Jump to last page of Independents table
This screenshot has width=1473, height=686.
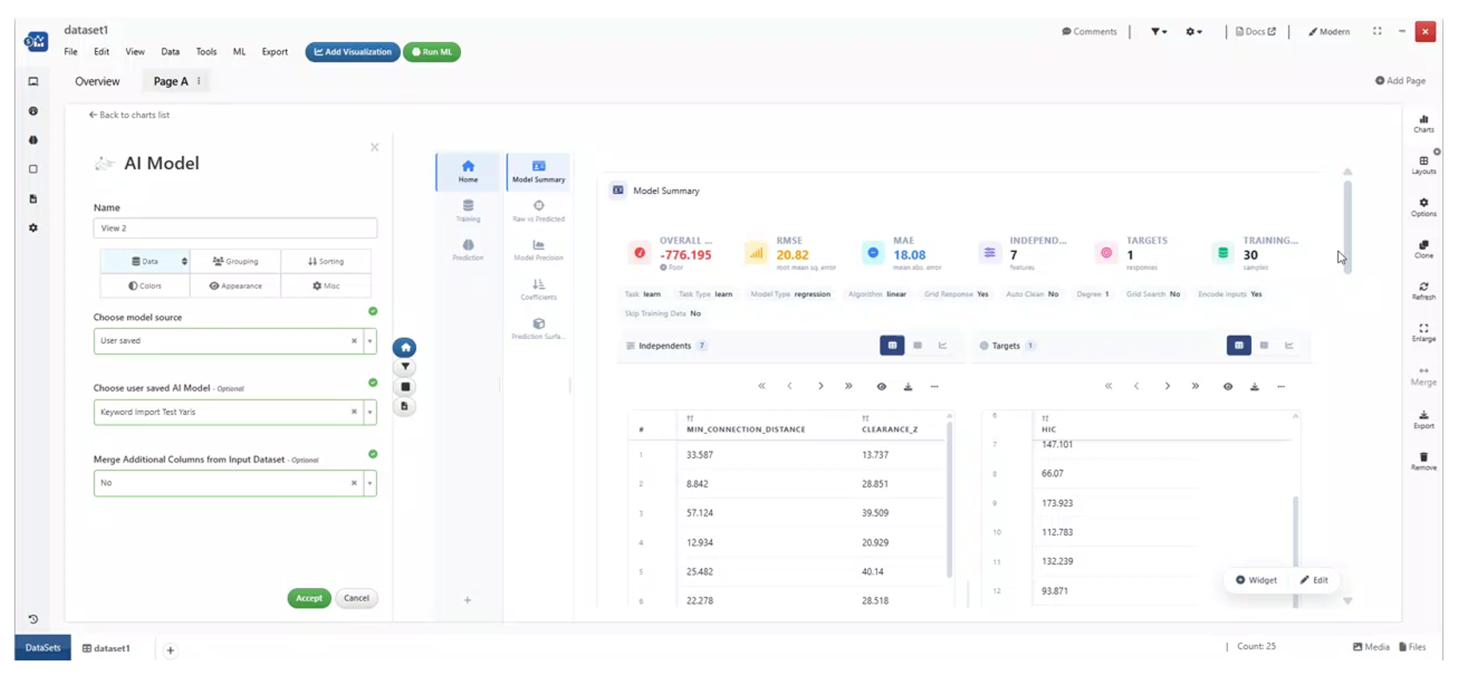pyautogui.click(x=848, y=386)
